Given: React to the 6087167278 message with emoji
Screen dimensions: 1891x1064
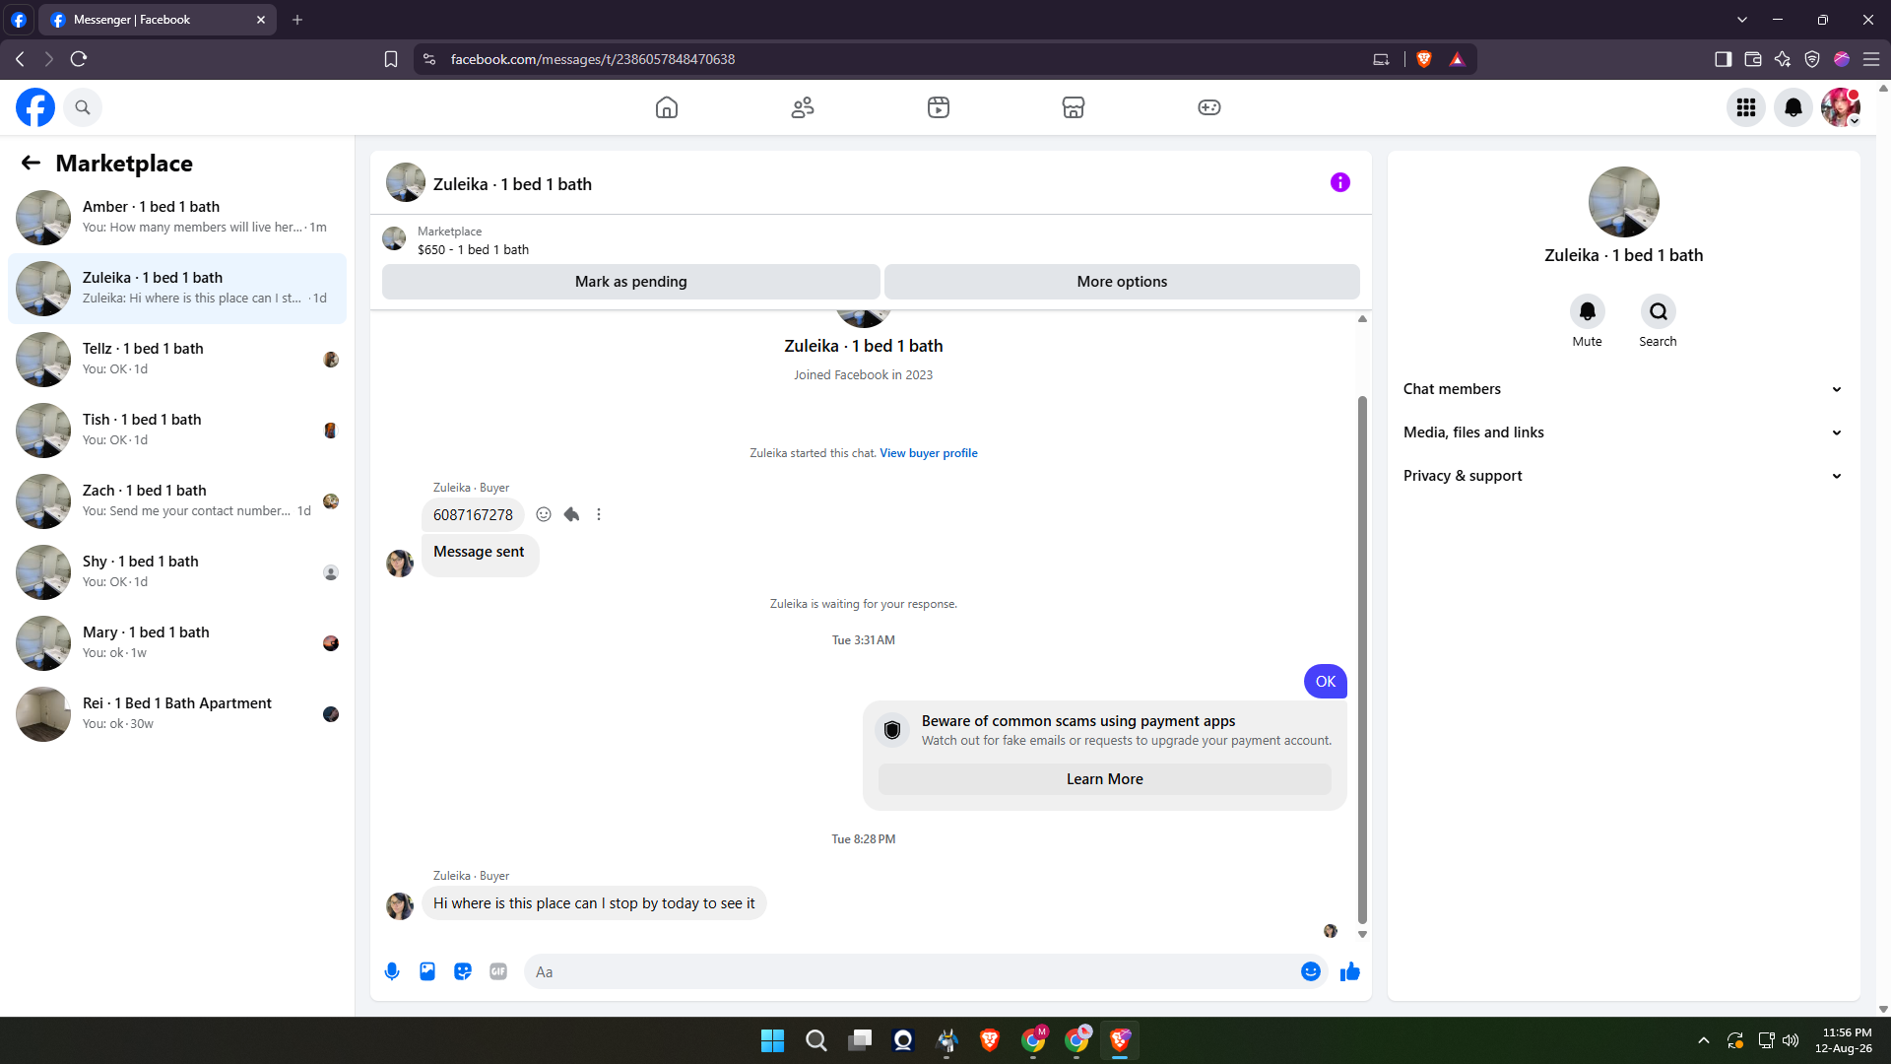Looking at the screenshot, I should click(544, 514).
